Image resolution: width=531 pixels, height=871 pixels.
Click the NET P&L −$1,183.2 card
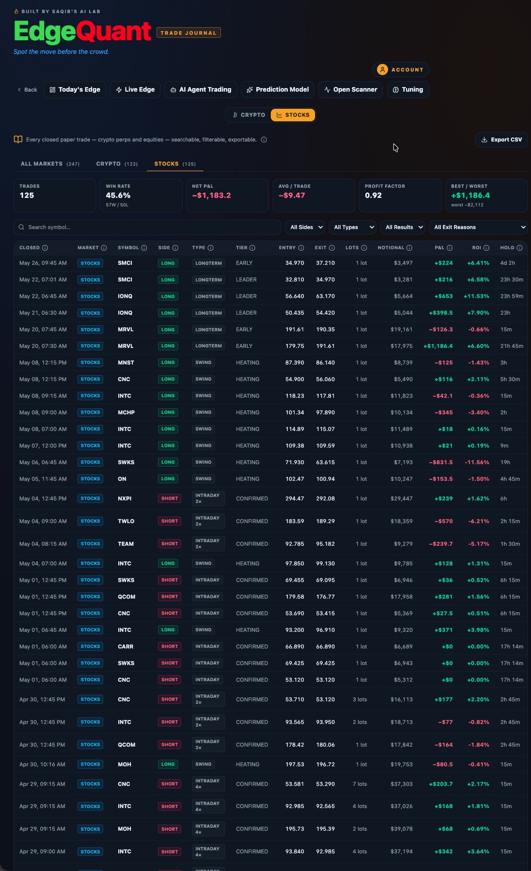(227, 195)
